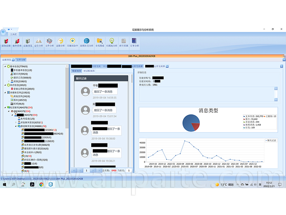The width and height of the screenshot is (286, 215).
Task: Switch to the 文件分析 tab
Action: coord(21,60)
